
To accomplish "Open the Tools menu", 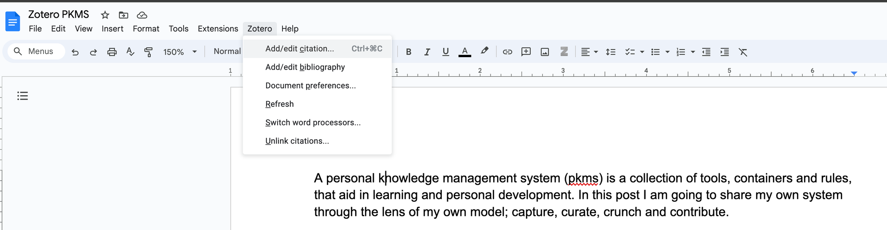I will [179, 29].
